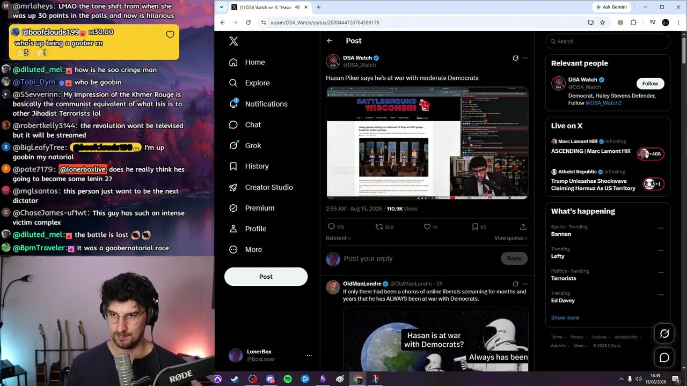Open options for the Lefty trend
Image resolution: width=687 pixels, height=386 pixels.
[x=661, y=250]
